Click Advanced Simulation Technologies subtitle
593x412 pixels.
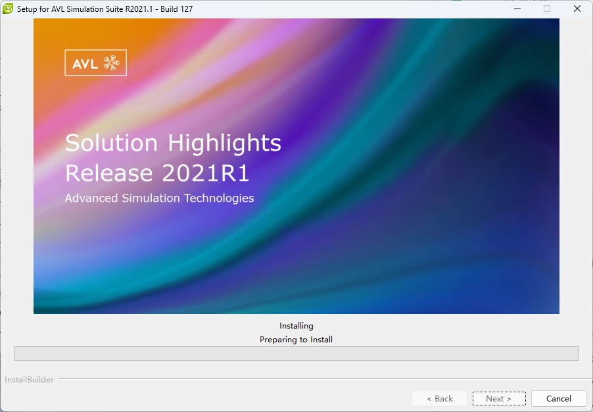159,198
